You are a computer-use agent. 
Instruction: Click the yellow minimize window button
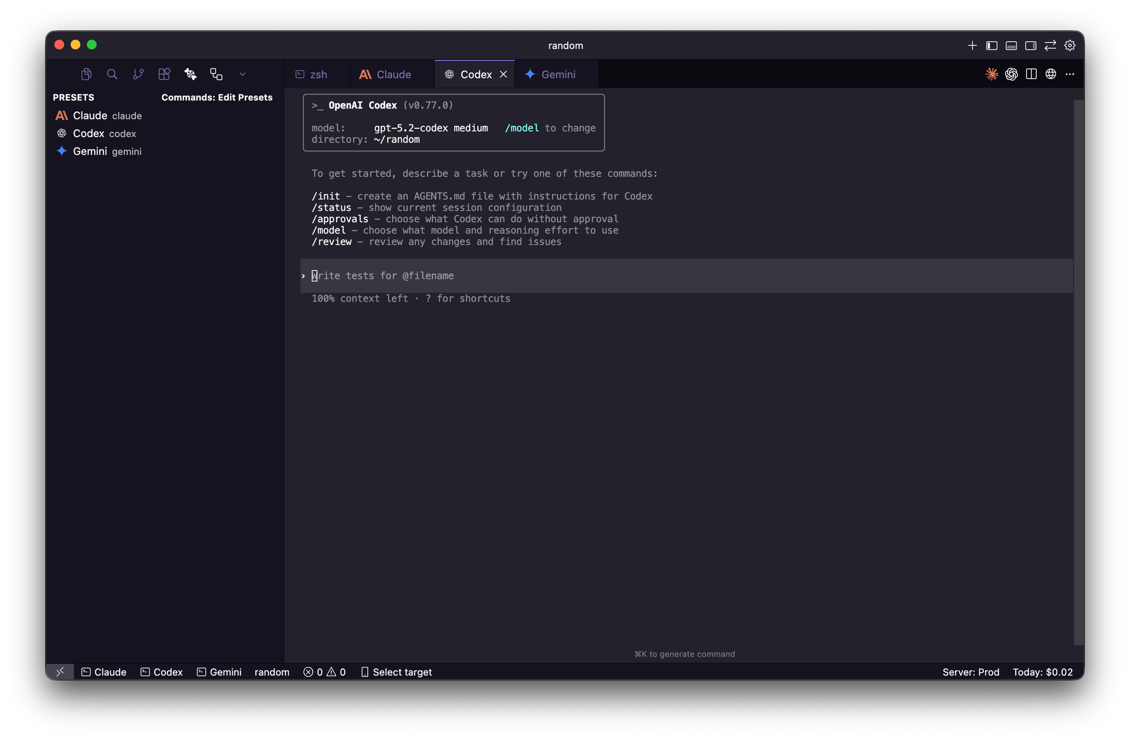pyautogui.click(x=75, y=45)
